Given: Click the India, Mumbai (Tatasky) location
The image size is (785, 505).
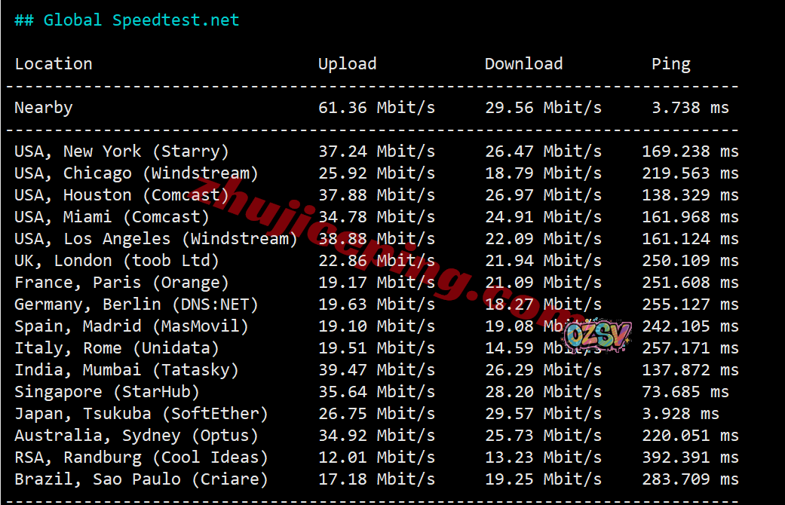Looking at the screenshot, I should [x=127, y=370].
